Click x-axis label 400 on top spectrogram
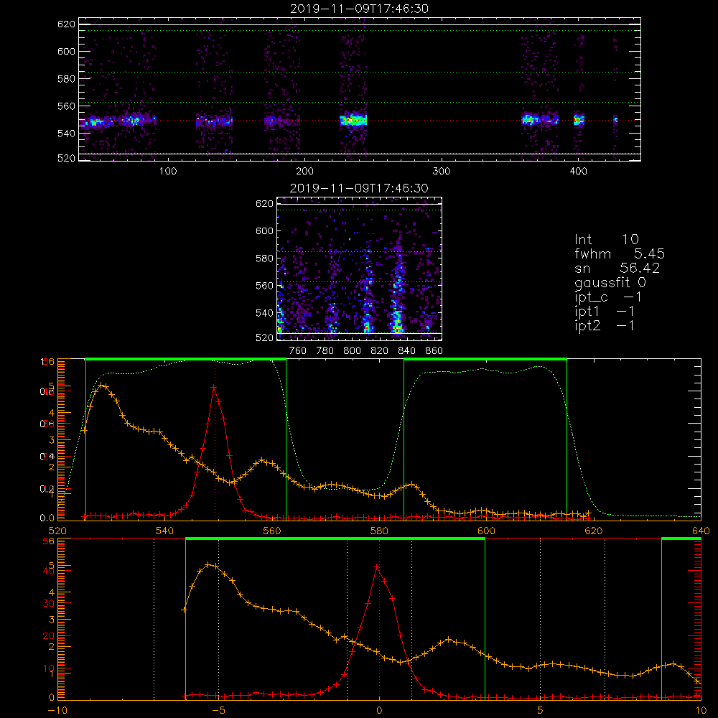This screenshot has width=718, height=718. (x=578, y=171)
